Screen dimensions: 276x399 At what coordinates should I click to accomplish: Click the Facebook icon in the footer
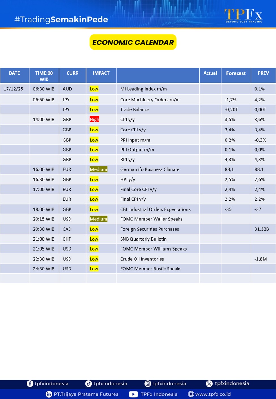(x=30, y=383)
